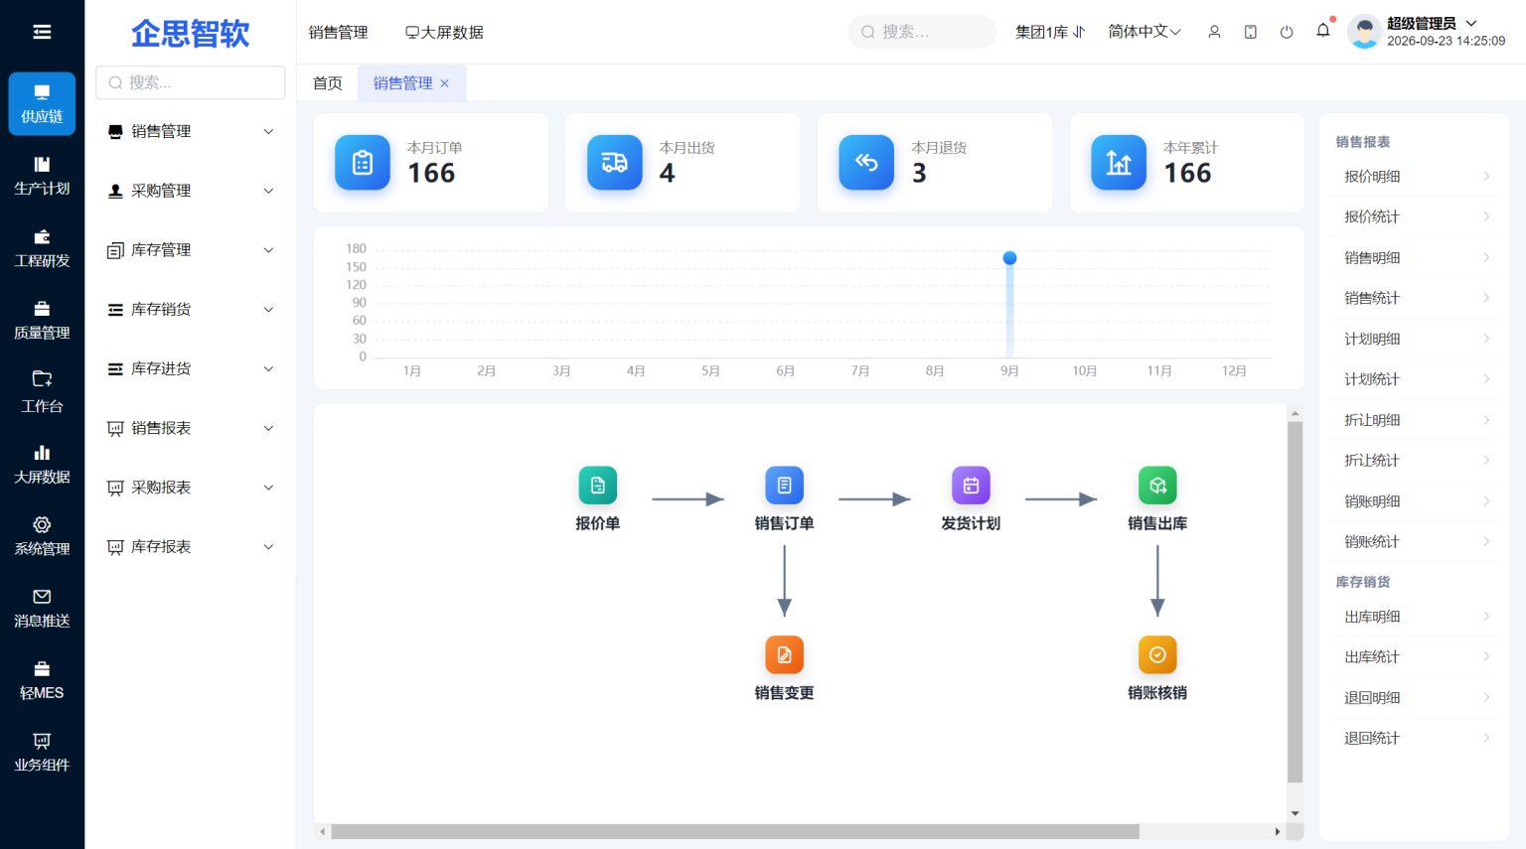Image resolution: width=1526 pixels, height=849 pixels.
Task: Close the 销售管理 tab
Action: 445,83
